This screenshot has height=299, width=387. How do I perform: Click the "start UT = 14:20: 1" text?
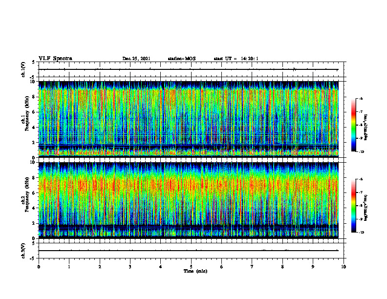[x=236, y=59]
